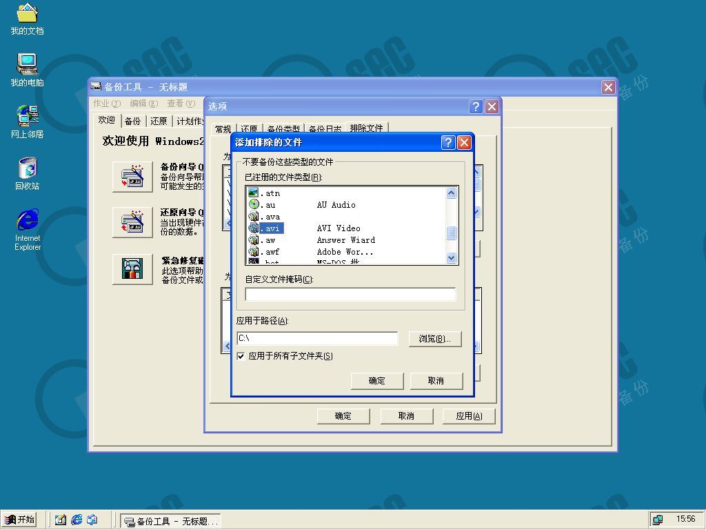Image resolution: width=706 pixels, height=530 pixels.
Task: Switch to 欢迎 tab in 备份工具
Action: (x=107, y=120)
